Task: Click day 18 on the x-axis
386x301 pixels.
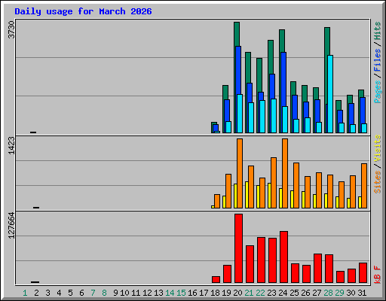Action: click(215, 293)
